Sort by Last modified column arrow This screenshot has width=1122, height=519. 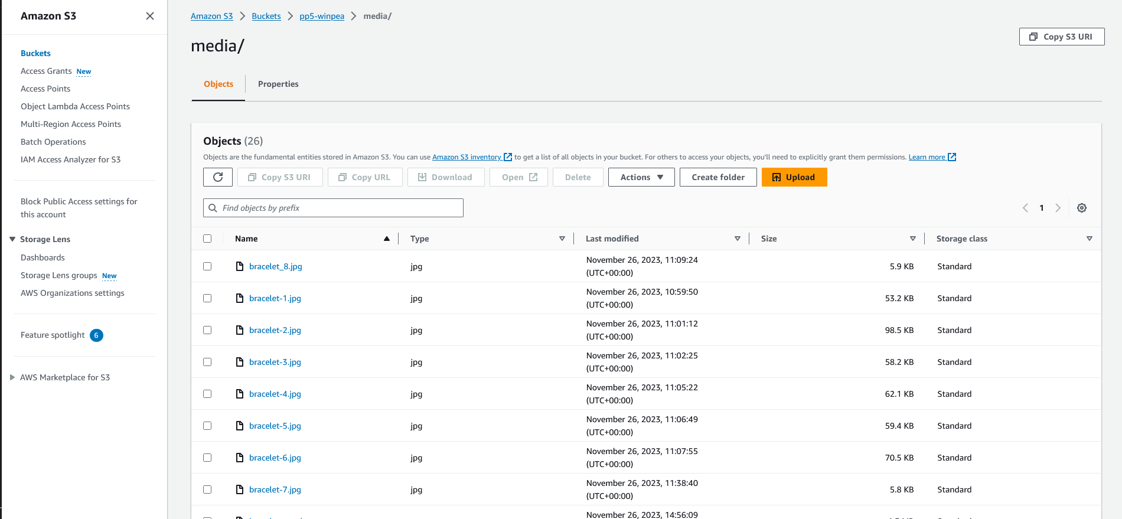tap(738, 239)
